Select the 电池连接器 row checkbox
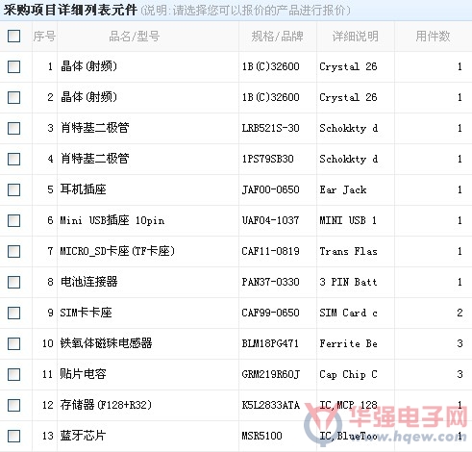This screenshot has height=452, width=472. pos(13,282)
